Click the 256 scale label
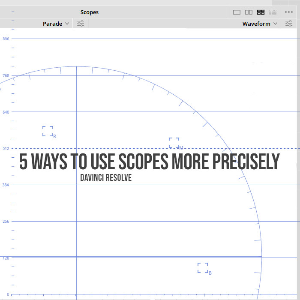Screen dimensions: 300x300 tap(6, 222)
